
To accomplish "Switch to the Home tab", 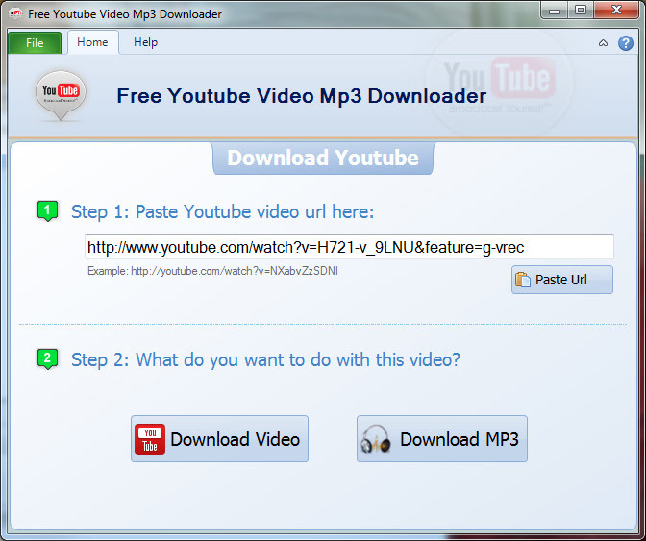I will pyautogui.click(x=92, y=42).
